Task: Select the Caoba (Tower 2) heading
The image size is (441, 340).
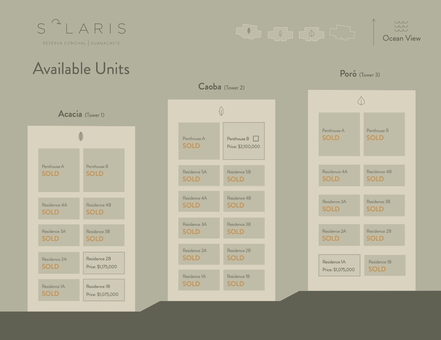Action: [x=221, y=87]
